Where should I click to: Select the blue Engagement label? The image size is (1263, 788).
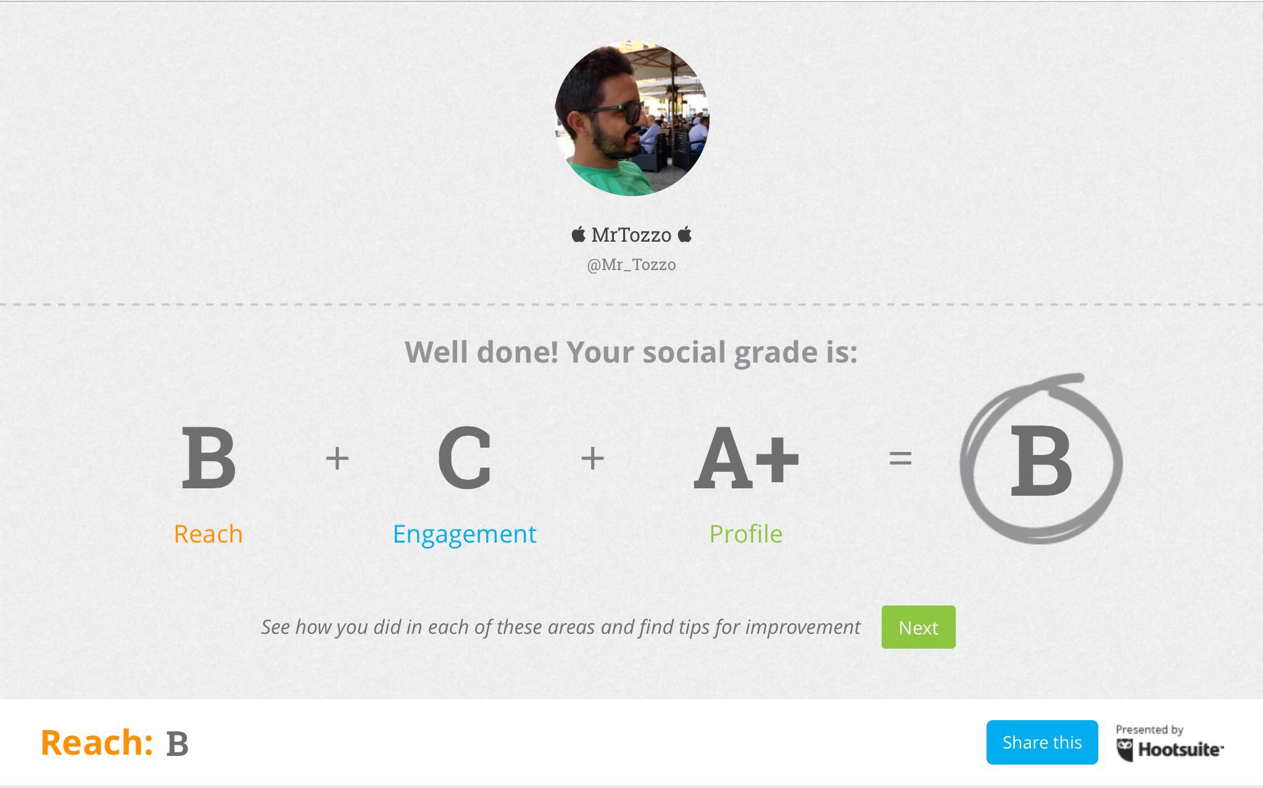(x=465, y=534)
